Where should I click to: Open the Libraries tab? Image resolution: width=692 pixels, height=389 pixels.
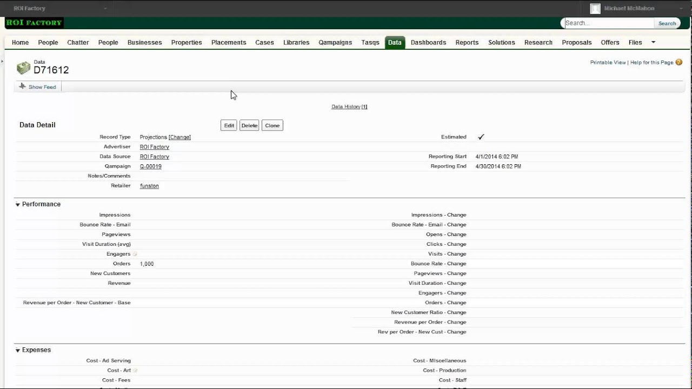pos(296,43)
